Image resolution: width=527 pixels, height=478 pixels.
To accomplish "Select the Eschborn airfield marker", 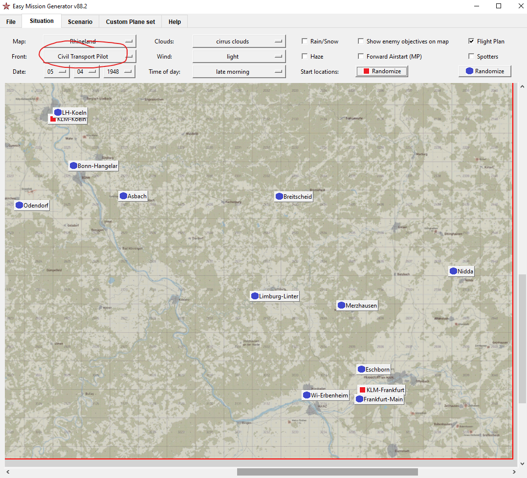I will coord(373,370).
